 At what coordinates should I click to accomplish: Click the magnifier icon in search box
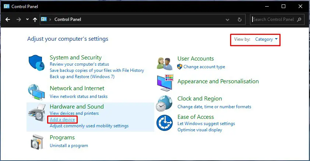(299, 19)
